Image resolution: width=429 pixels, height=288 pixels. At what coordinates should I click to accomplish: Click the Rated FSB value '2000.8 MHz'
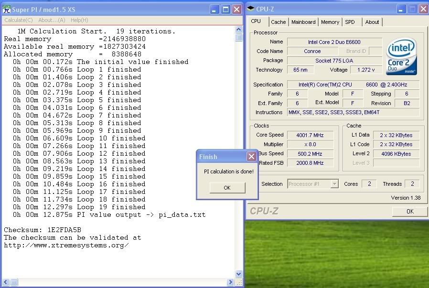pos(310,163)
